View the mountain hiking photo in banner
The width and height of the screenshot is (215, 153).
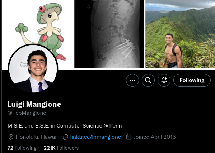(x=180, y=34)
